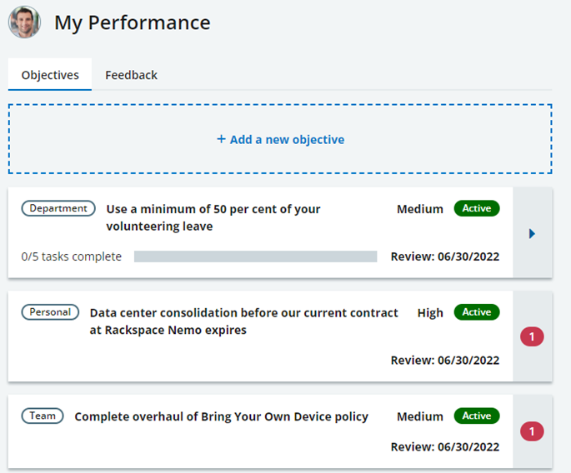Click the Department tag label
571x473 pixels.
(x=58, y=208)
